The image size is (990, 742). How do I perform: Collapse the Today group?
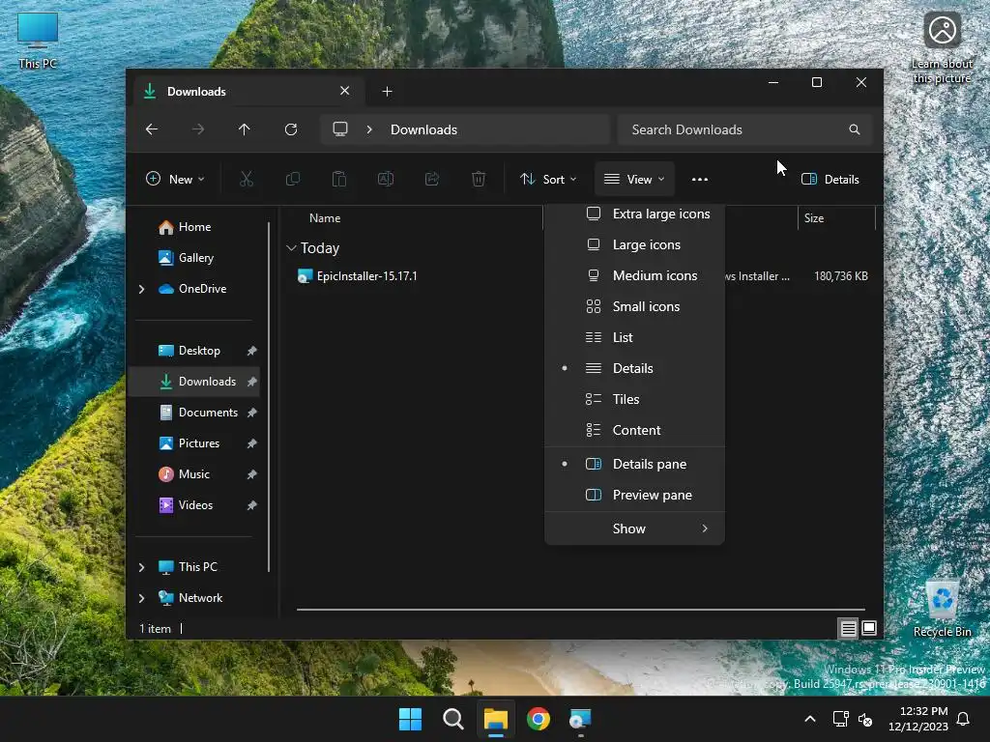click(291, 248)
